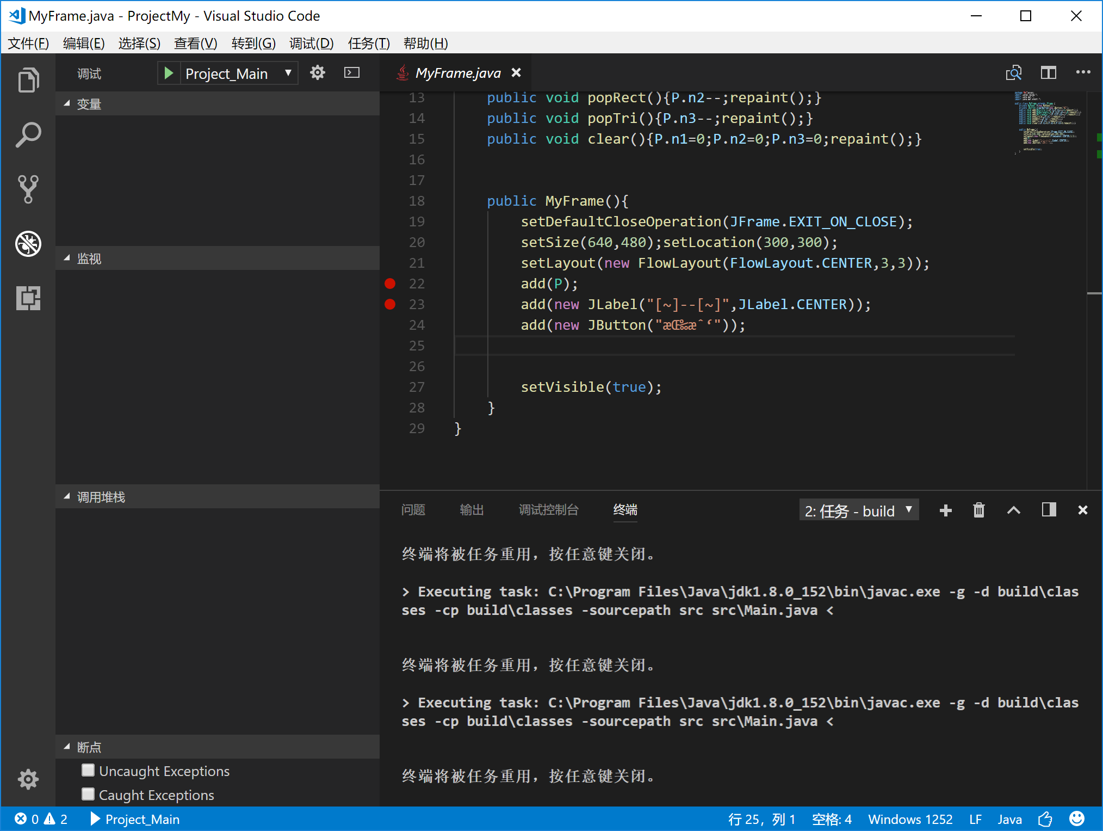Open the Search sidebar
Viewport: 1103px width, 831px height.
(x=28, y=134)
